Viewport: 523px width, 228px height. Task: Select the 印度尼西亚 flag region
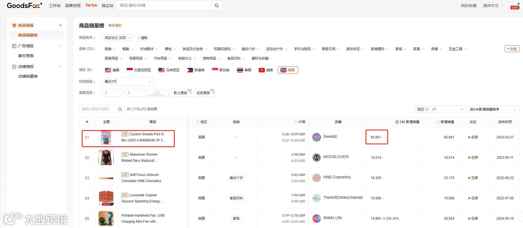click(x=139, y=70)
